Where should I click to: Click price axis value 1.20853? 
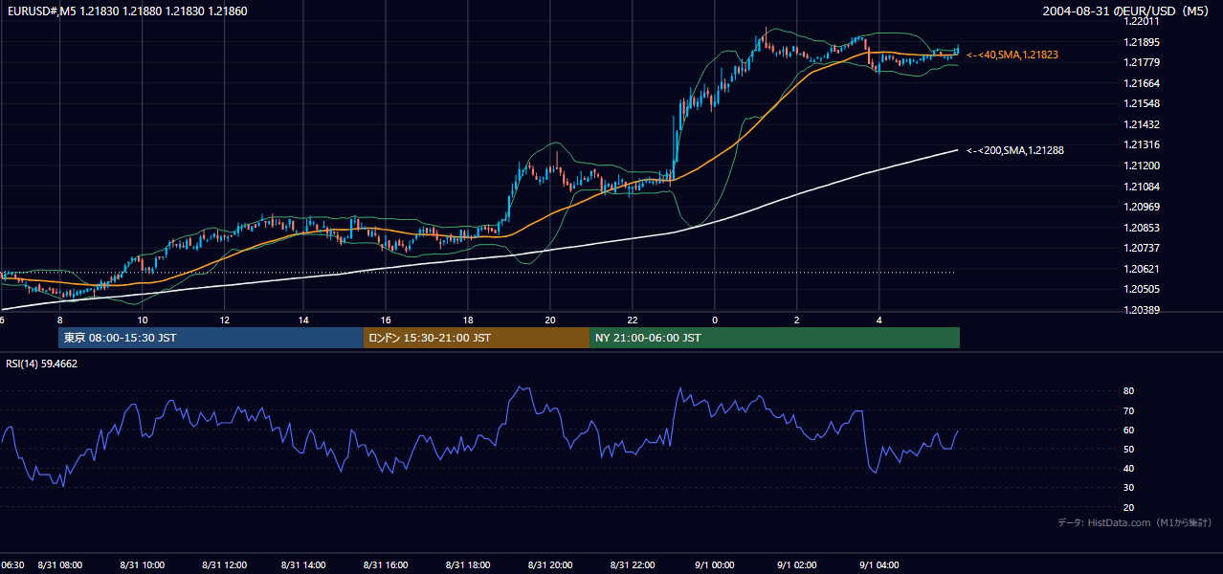pos(1141,228)
